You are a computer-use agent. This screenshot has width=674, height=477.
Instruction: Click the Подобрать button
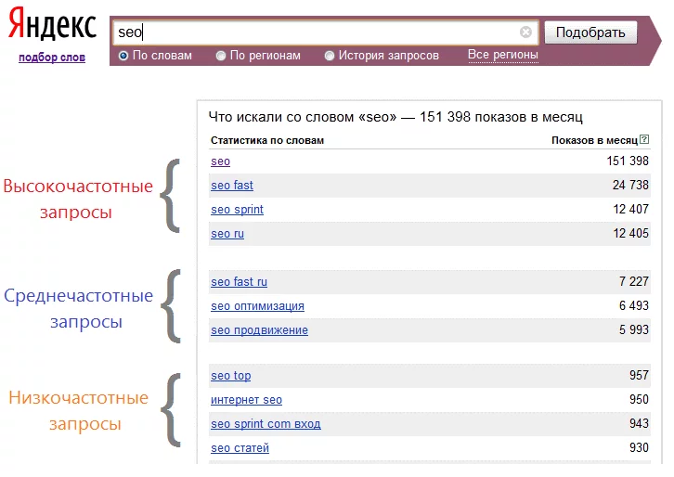[x=590, y=32]
